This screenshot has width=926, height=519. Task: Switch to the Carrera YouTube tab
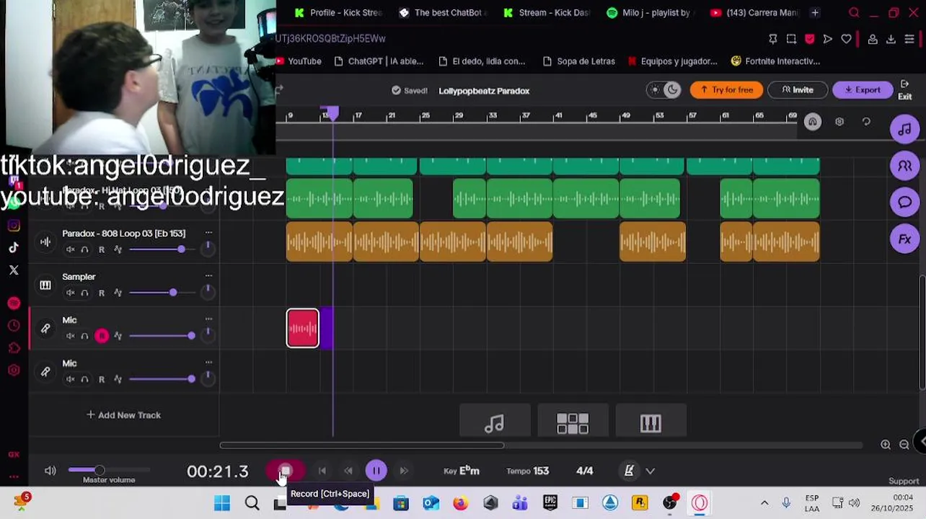pyautogui.click(x=756, y=12)
